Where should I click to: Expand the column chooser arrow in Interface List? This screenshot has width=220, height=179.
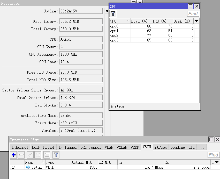[217, 162]
